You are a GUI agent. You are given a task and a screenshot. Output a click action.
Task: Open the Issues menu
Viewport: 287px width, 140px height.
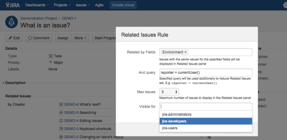click(83, 5)
